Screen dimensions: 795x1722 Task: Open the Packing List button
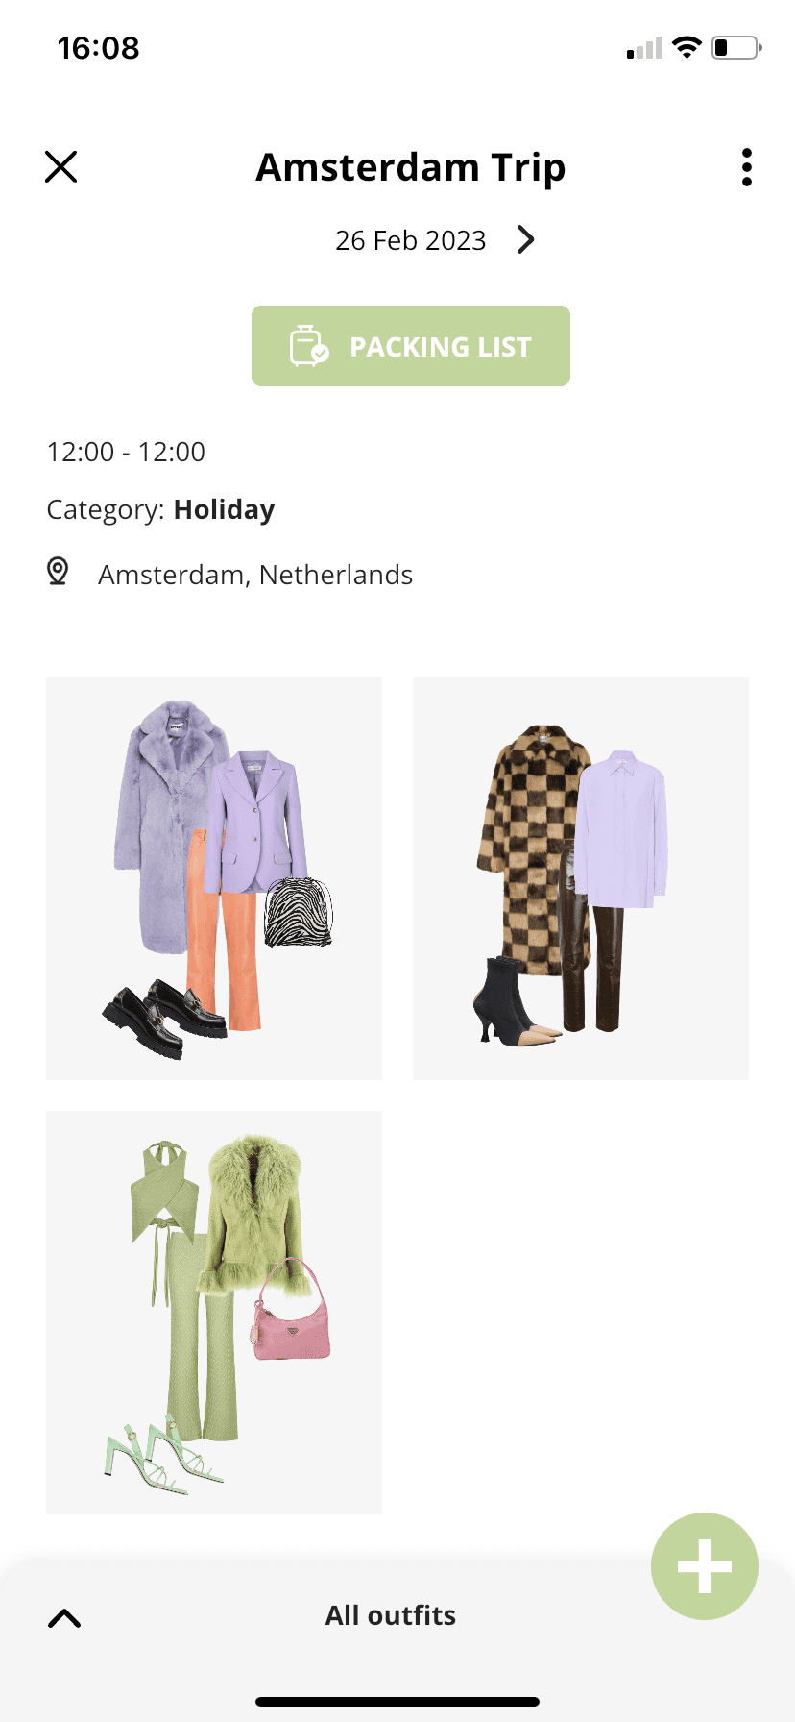411,346
